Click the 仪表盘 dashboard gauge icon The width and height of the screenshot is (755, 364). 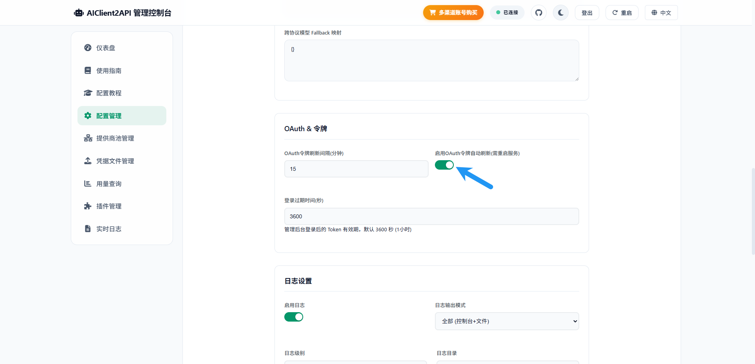click(88, 48)
